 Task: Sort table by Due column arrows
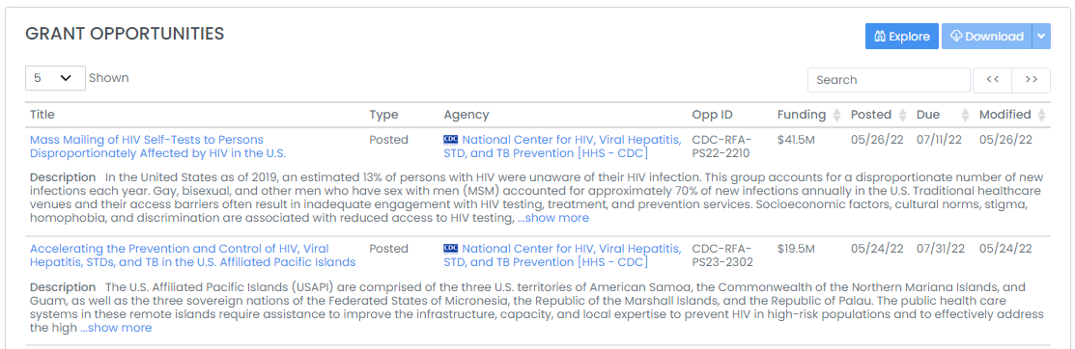pyautogui.click(x=966, y=115)
